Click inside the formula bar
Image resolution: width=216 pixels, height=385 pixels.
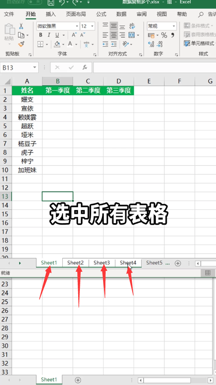(x=155, y=68)
